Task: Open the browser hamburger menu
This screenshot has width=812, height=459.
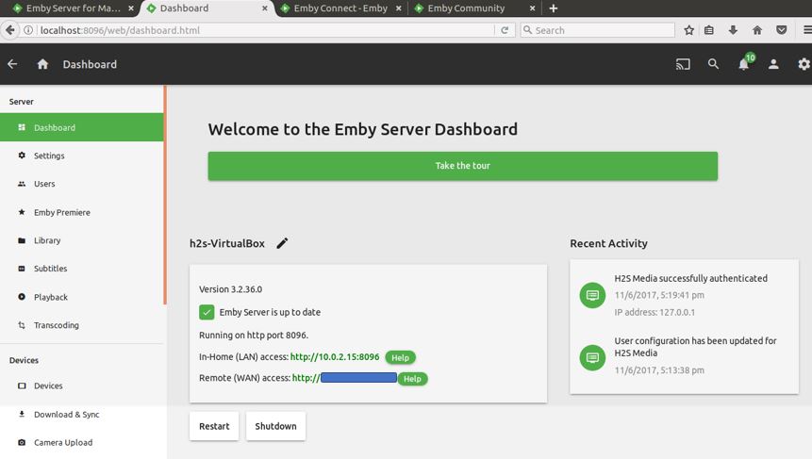Action: pyautogui.click(x=807, y=30)
